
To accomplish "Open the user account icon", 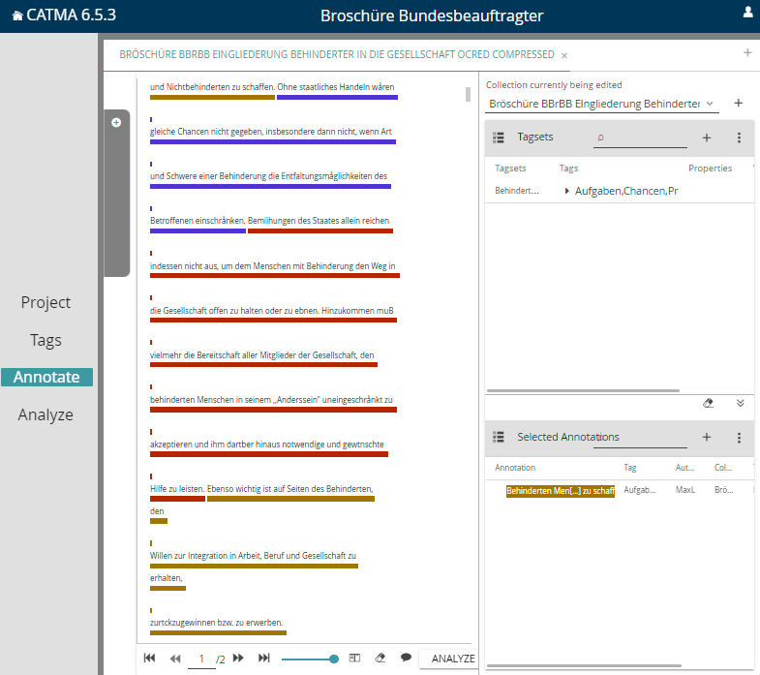I will click(x=747, y=13).
